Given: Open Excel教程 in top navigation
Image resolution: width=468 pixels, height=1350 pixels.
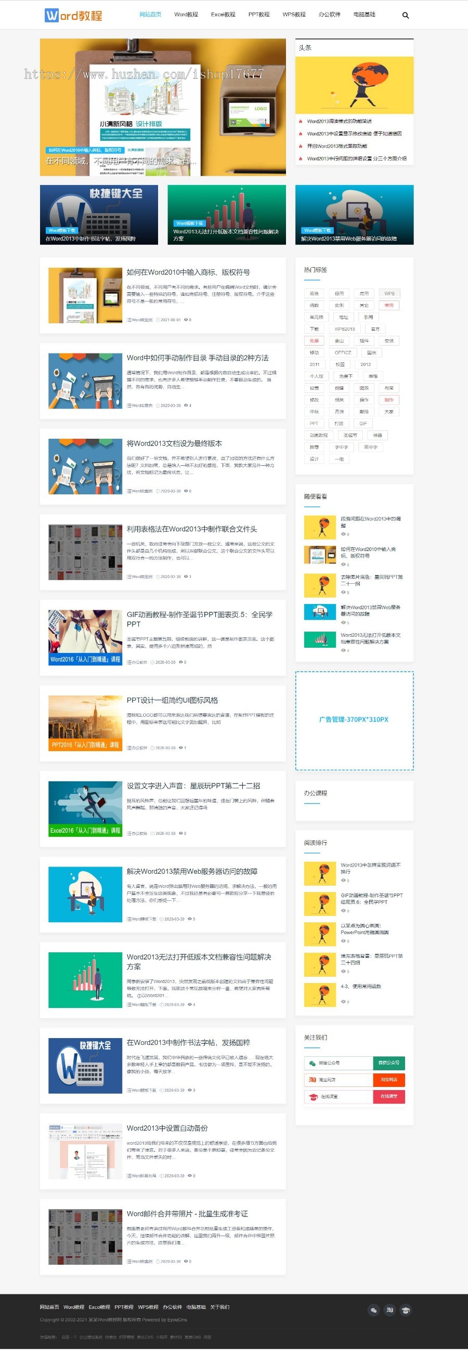Looking at the screenshot, I should point(223,15).
